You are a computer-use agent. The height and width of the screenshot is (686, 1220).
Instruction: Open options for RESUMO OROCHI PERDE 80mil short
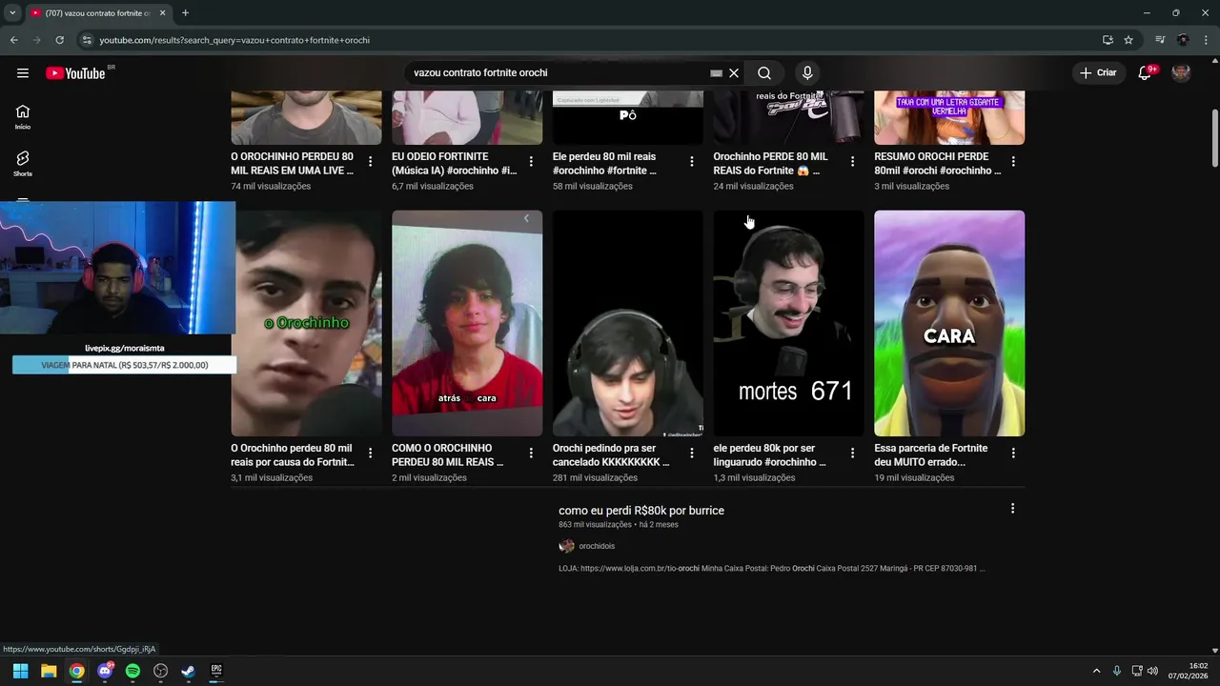point(1013,162)
